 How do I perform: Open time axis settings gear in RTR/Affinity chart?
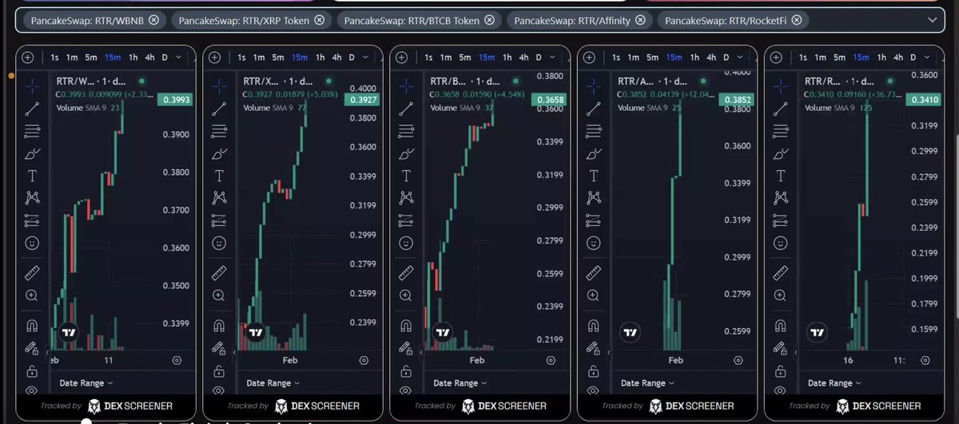coord(738,360)
